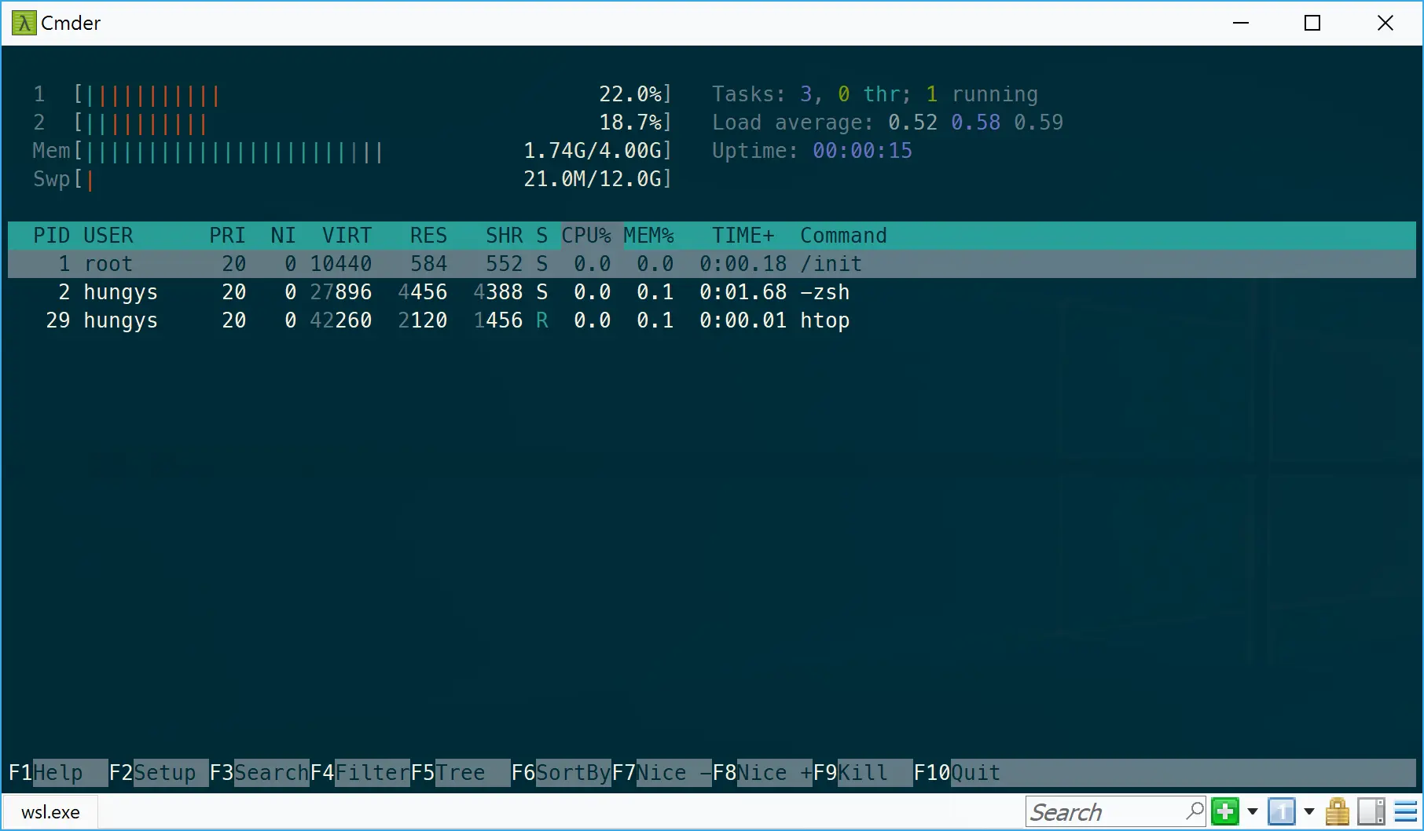Select the htop process command
The height and width of the screenshot is (831, 1424).
825,320
